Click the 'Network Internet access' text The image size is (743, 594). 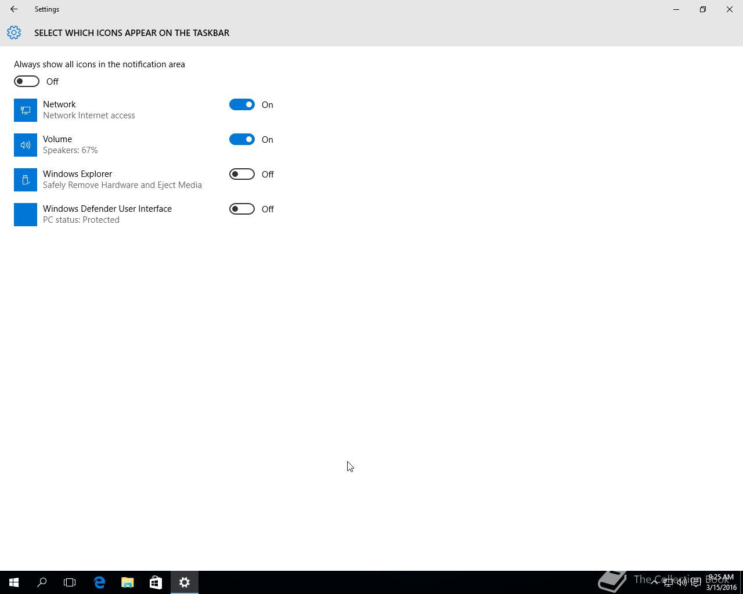click(x=89, y=115)
